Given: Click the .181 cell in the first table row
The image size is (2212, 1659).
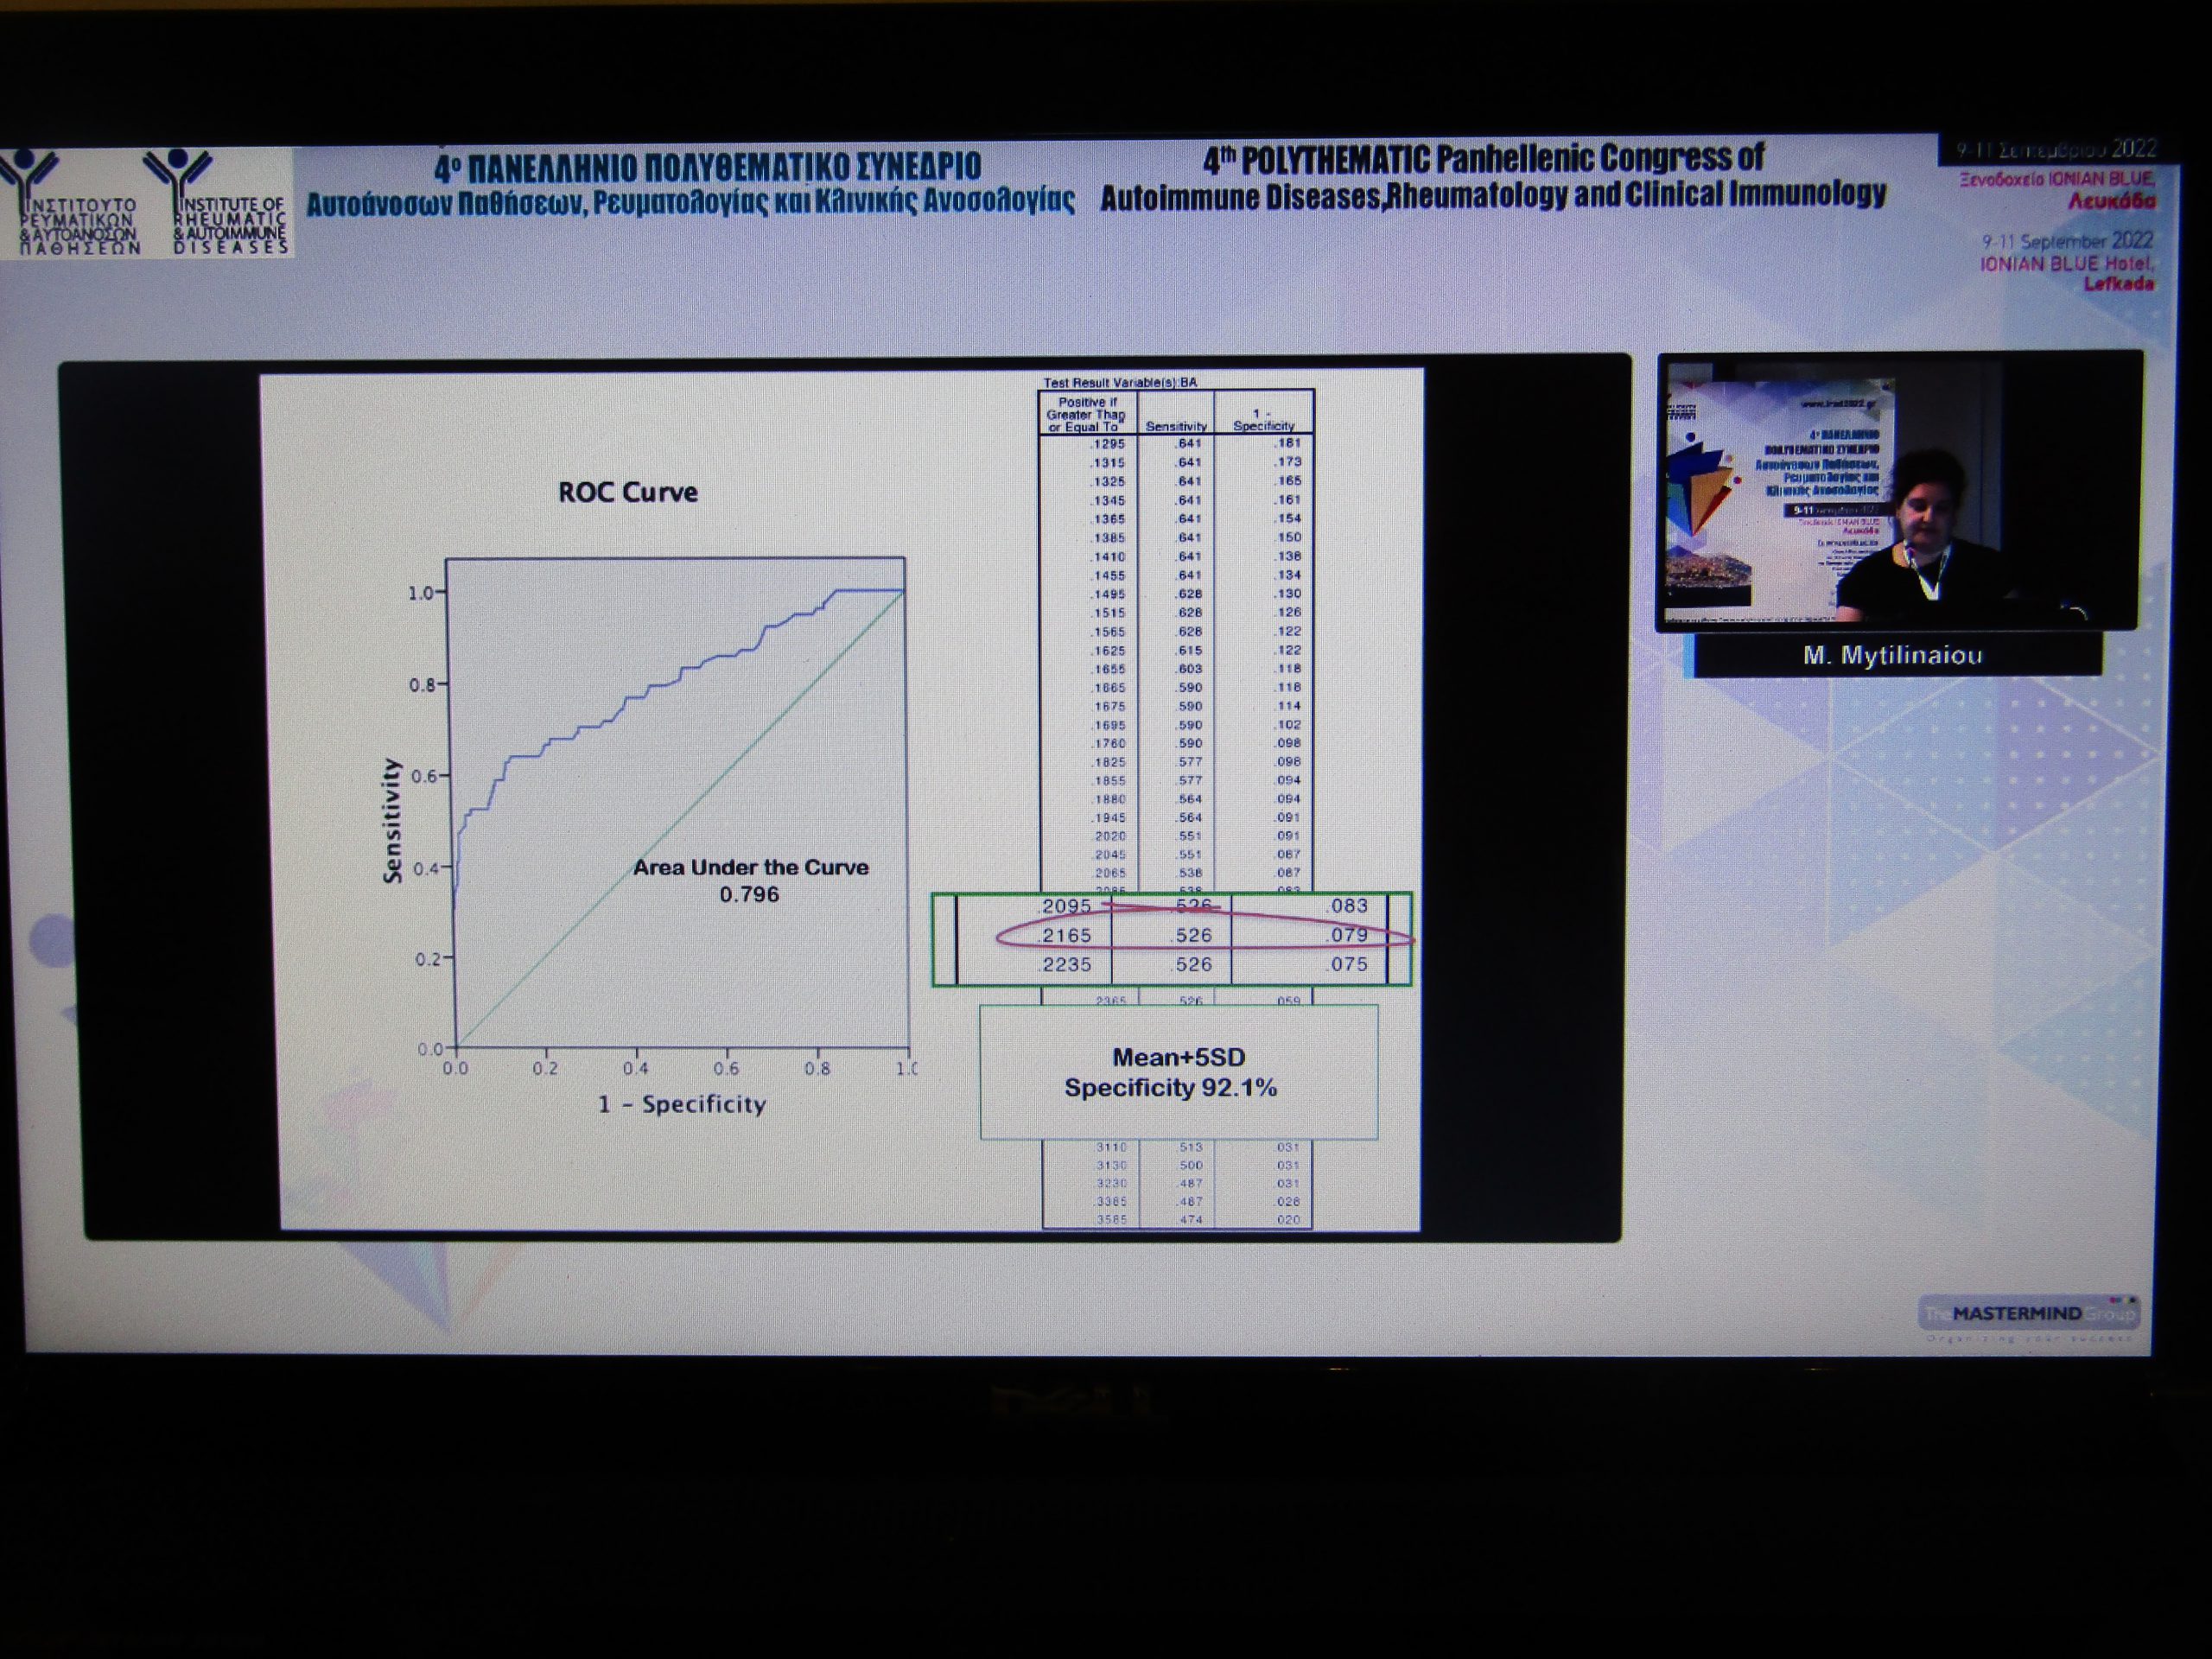Looking at the screenshot, I should pyautogui.click(x=1288, y=443).
